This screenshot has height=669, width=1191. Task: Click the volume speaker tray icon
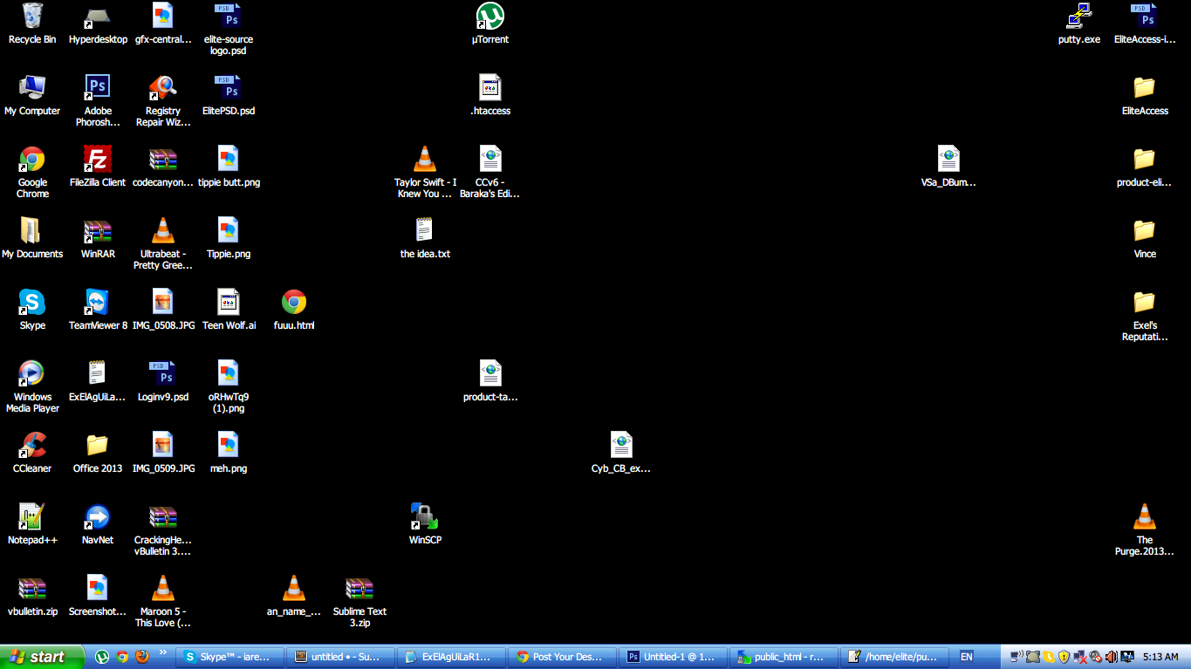[1111, 657]
